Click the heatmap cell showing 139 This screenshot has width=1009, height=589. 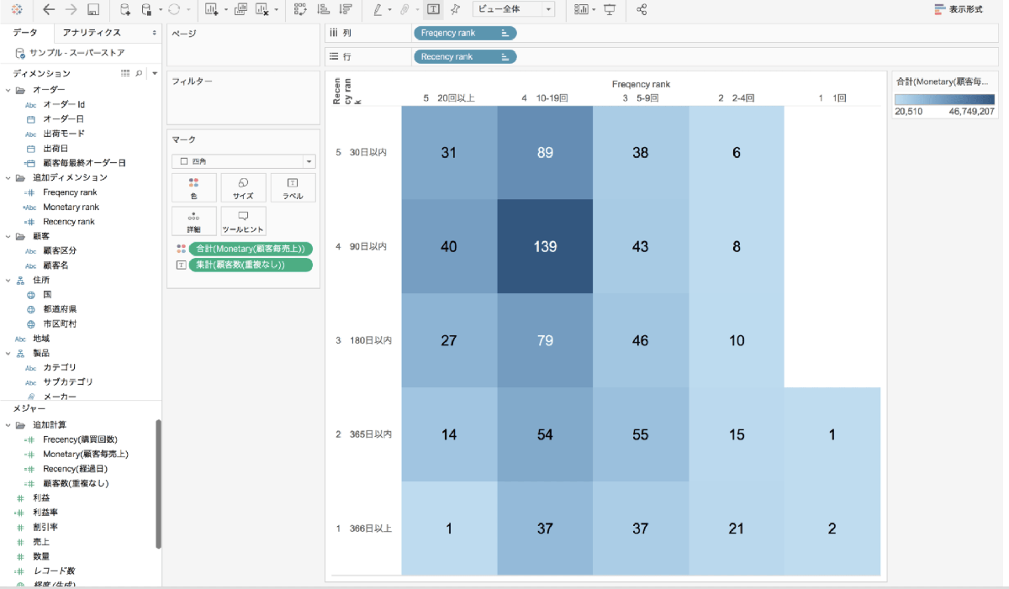[x=545, y=246]
